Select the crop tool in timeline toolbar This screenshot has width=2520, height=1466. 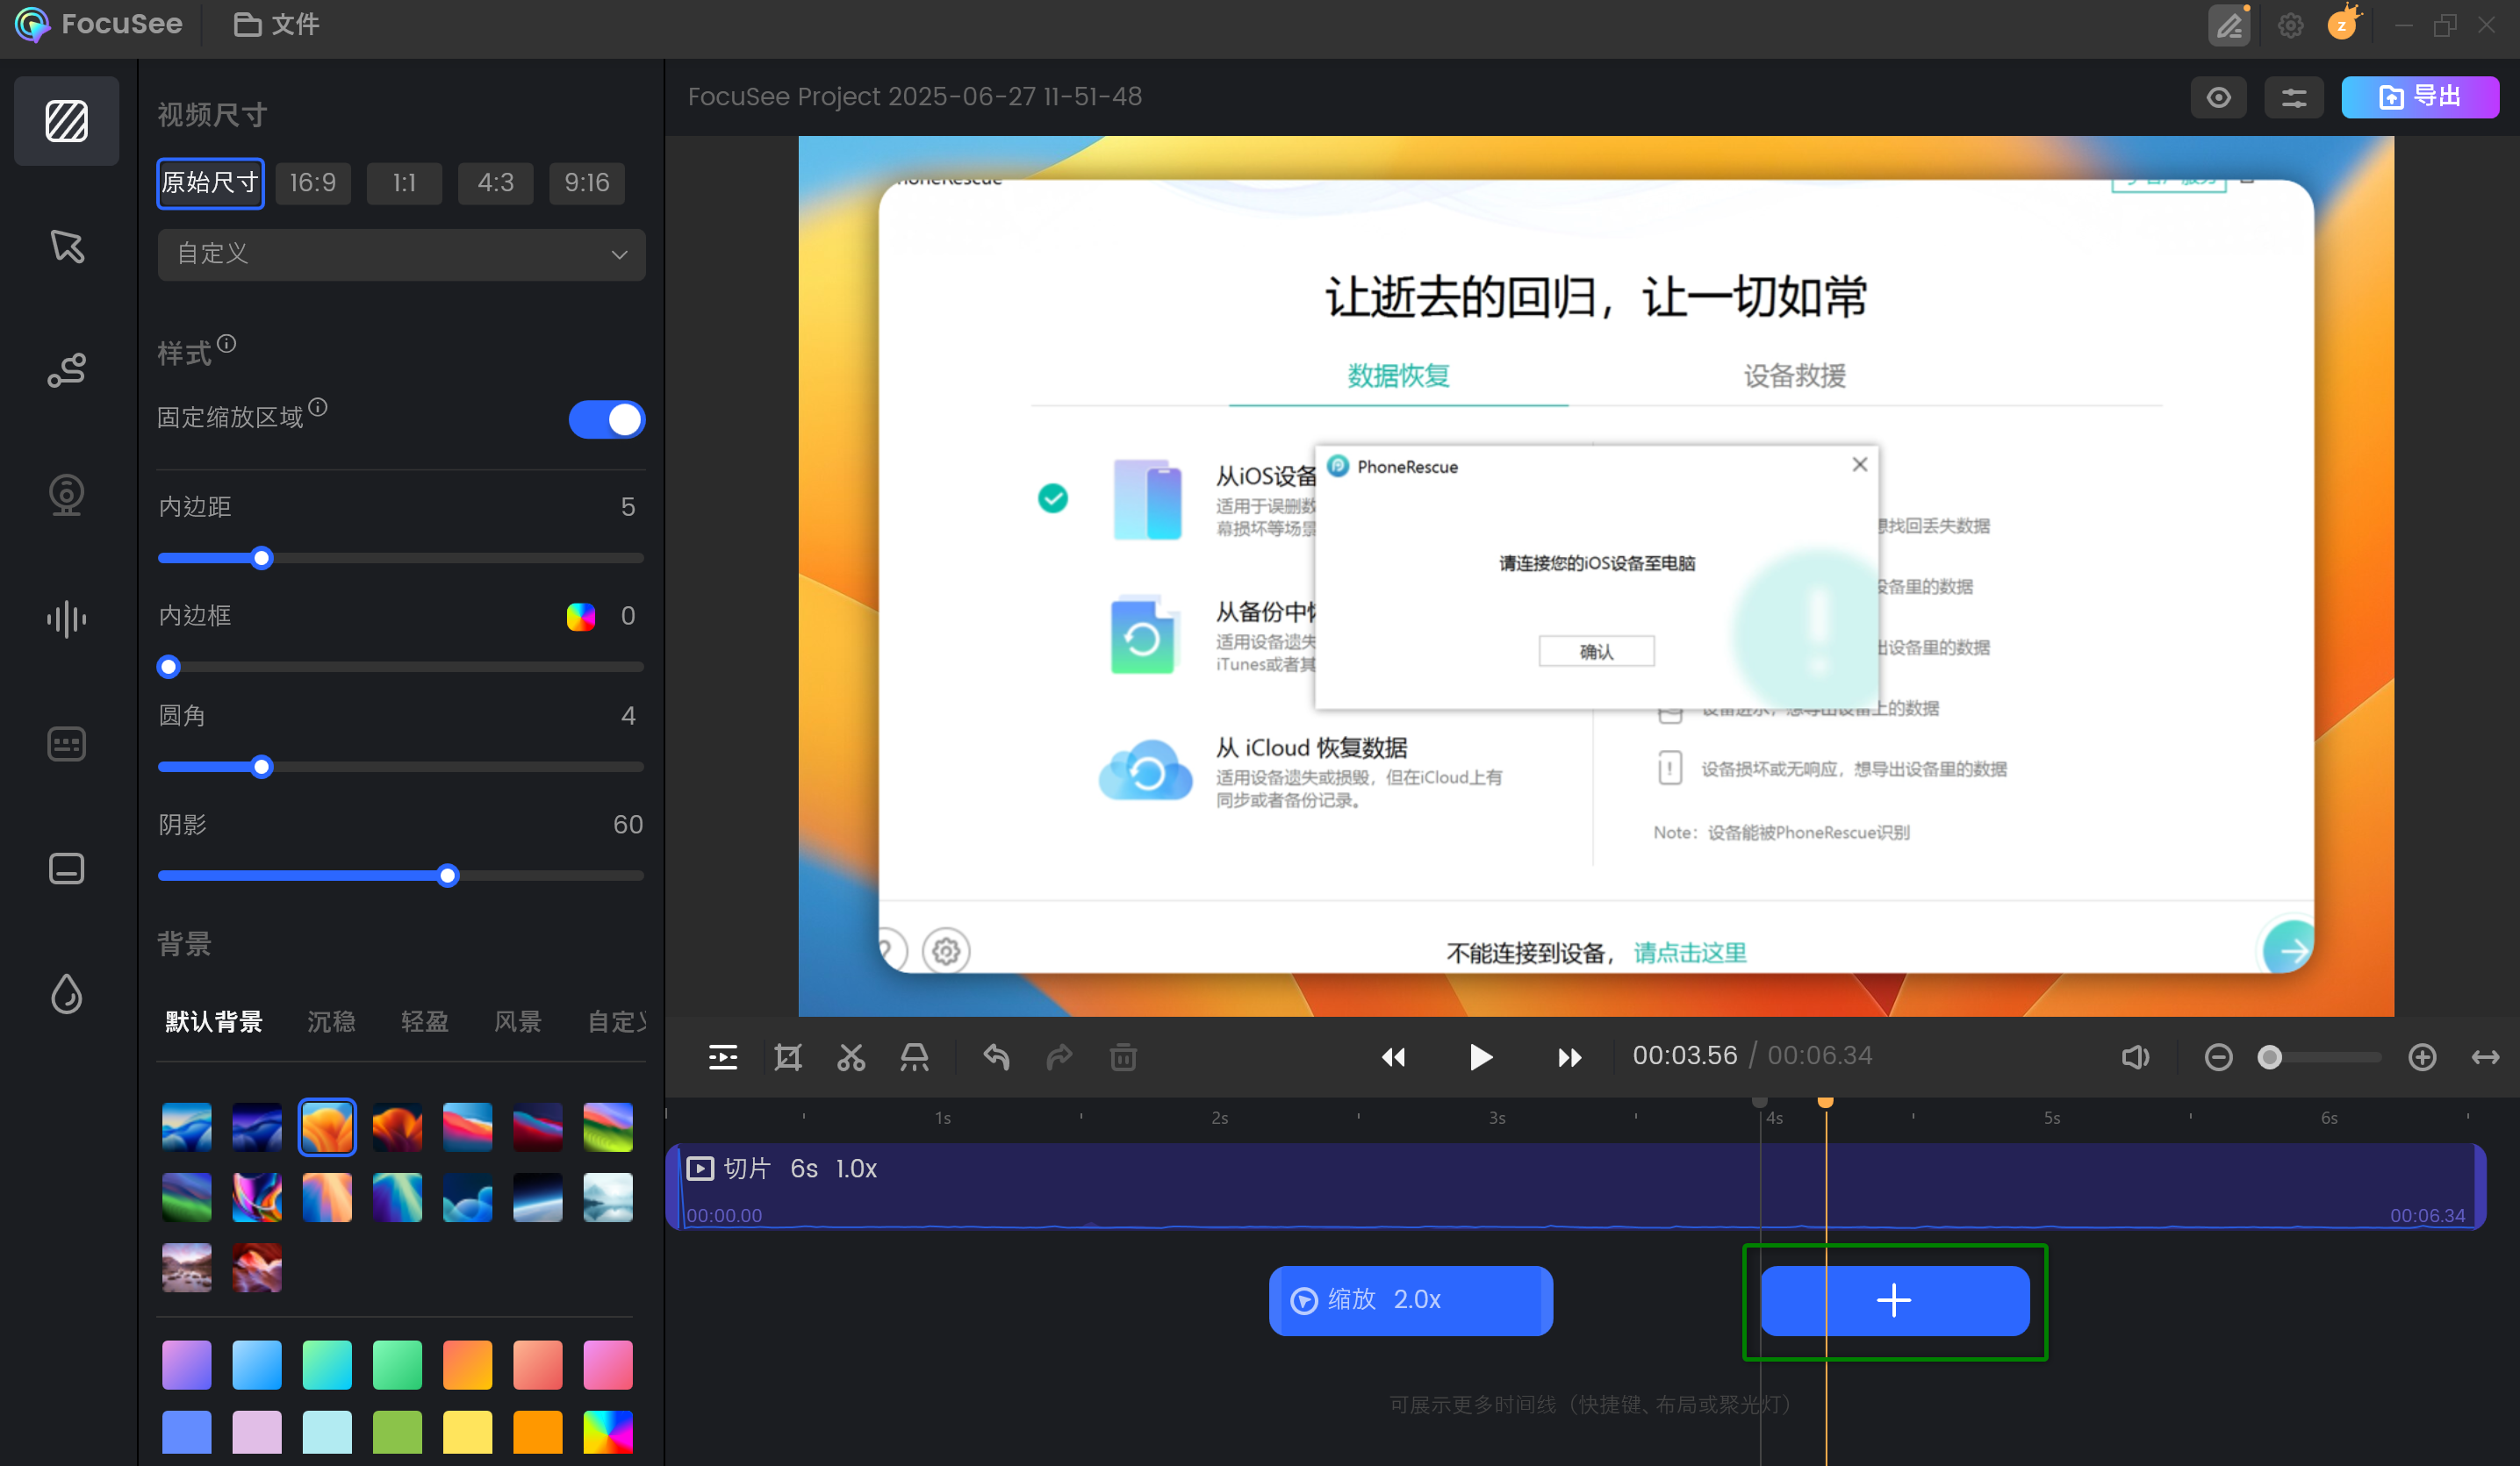[x=788, y=1056]
